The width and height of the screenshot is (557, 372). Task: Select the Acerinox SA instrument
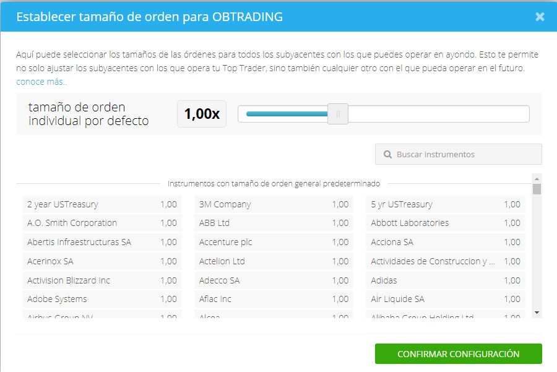(102, 261)
